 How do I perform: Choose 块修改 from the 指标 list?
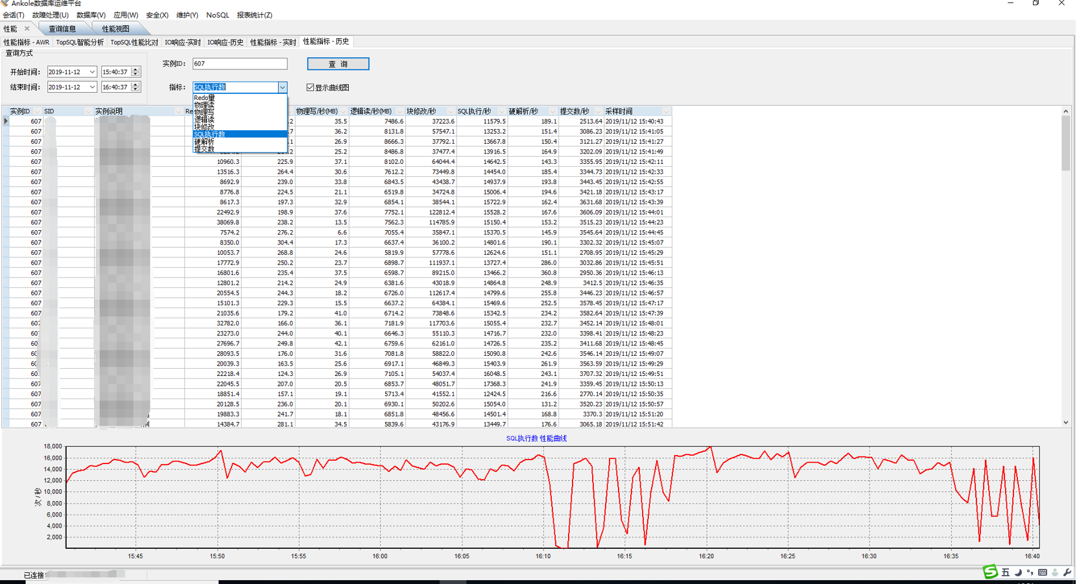click(240, 127)
